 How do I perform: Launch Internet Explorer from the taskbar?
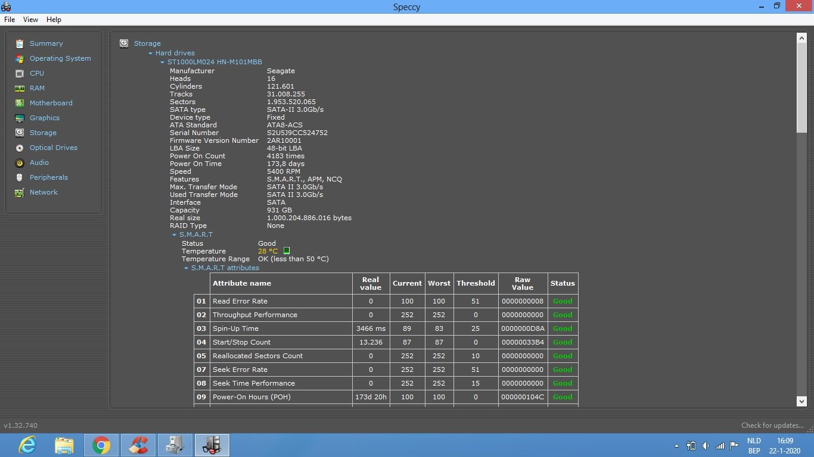(27, 445)
